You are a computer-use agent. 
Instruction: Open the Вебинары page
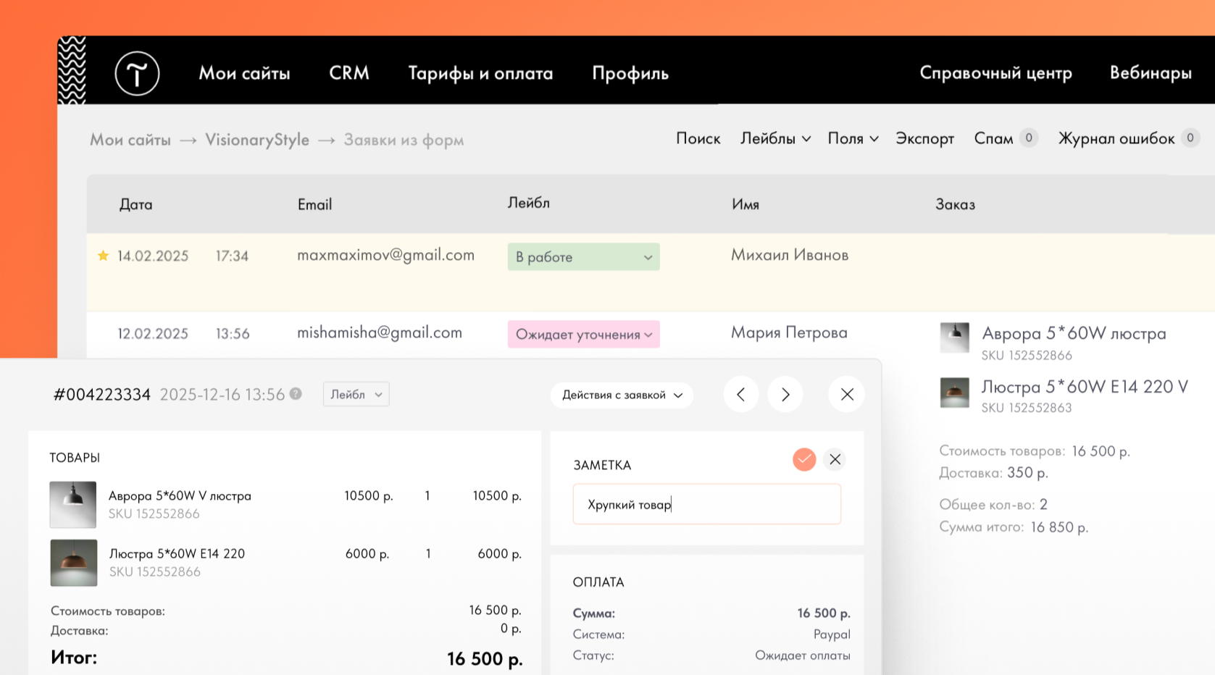pyautogui.click(x=1151, y=73)
